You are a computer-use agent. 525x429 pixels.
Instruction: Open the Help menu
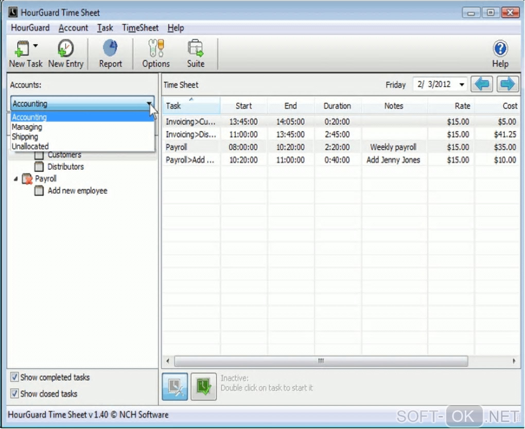pyautogui.click(x=176, y=28)
